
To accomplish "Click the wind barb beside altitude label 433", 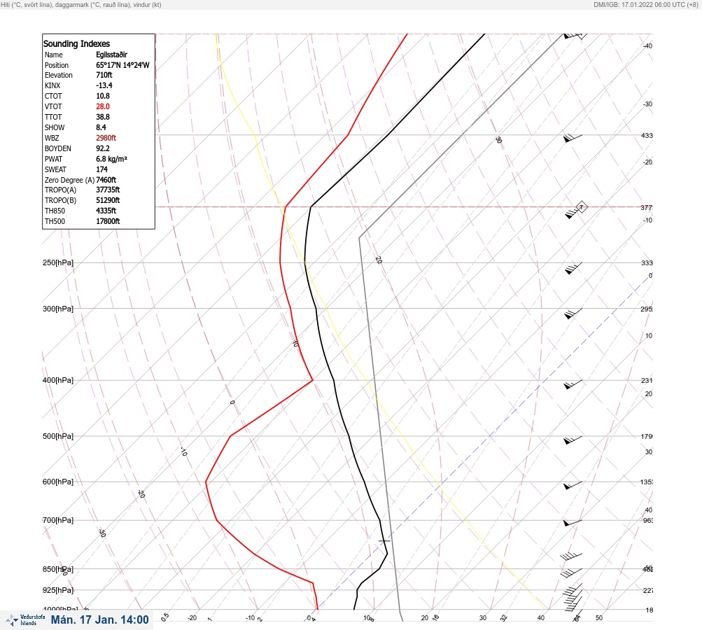I will 573,139.
